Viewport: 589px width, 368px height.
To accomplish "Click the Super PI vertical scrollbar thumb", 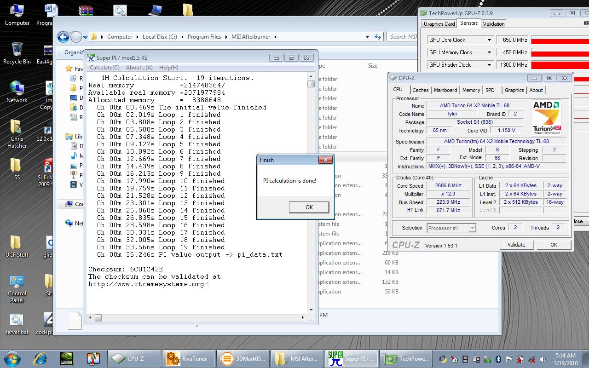I will [311, 84].
